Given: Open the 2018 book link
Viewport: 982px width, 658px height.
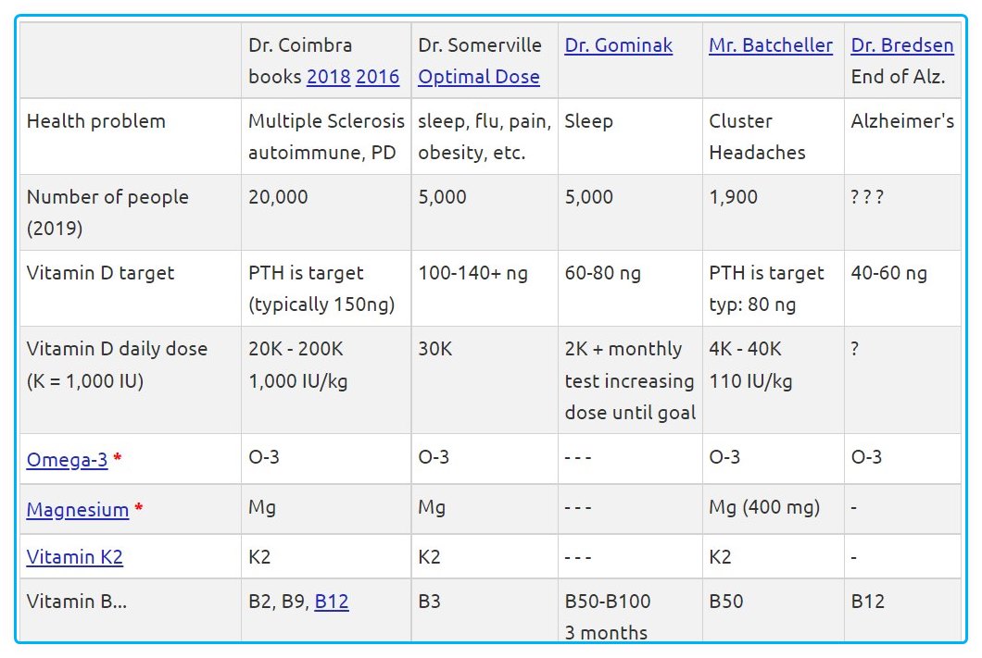Looking at the screenshot, I should 328,77.
